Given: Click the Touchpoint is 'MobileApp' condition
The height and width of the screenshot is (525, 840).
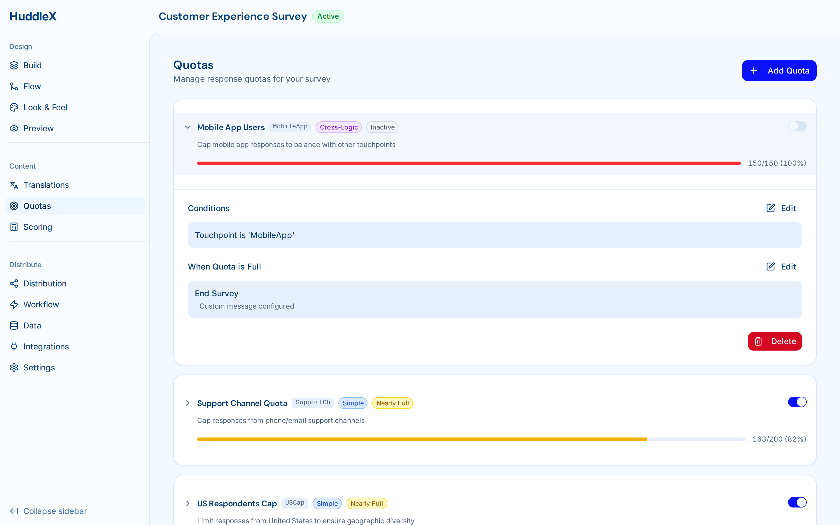Looking at the screenshot, I should (x=495, y=235).
